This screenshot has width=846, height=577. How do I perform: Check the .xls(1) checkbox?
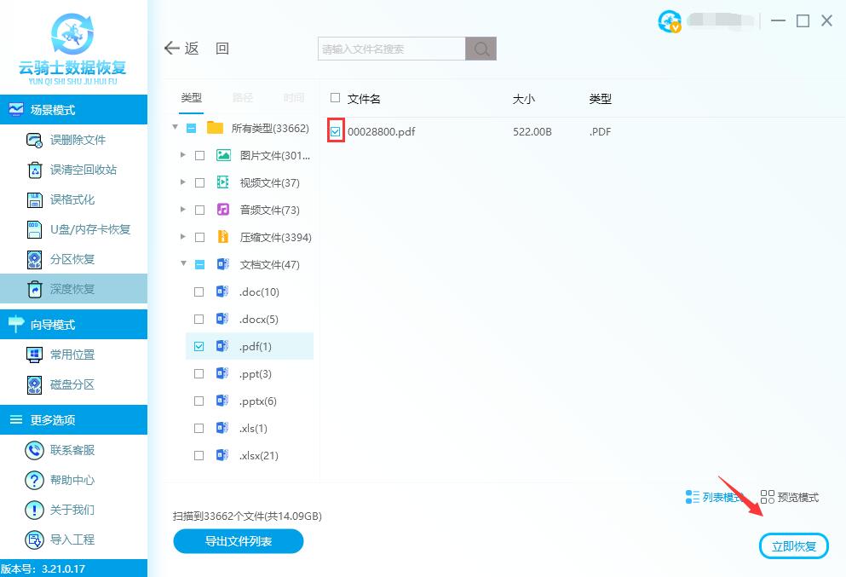[x=199, y=429]
